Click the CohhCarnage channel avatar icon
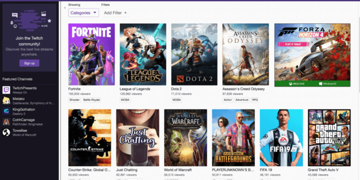This screenshot has width=360, height=180. pos(6,122)
